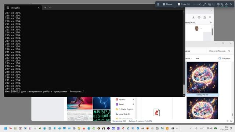Click the browser extensions icon

pos(205,17)
